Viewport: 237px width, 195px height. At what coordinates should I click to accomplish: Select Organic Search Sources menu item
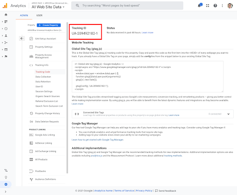(48, 96)
